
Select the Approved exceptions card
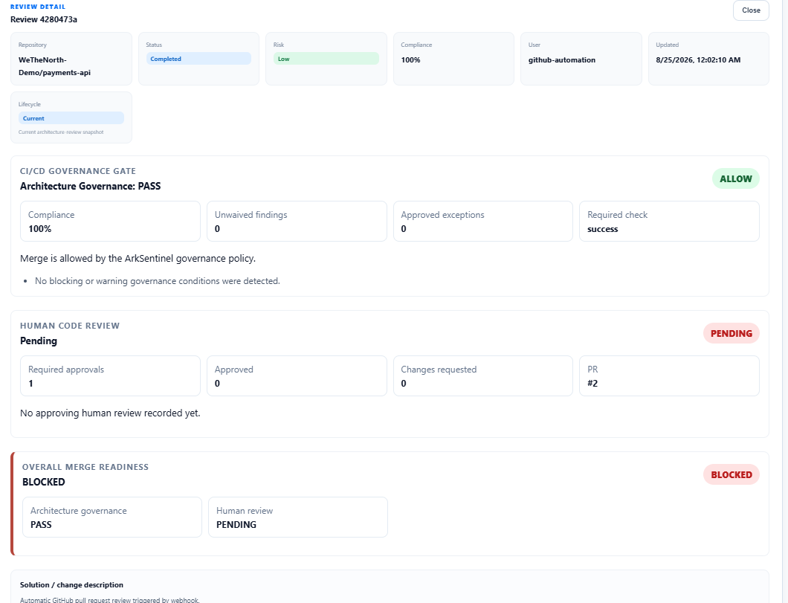tap(483, 222)
